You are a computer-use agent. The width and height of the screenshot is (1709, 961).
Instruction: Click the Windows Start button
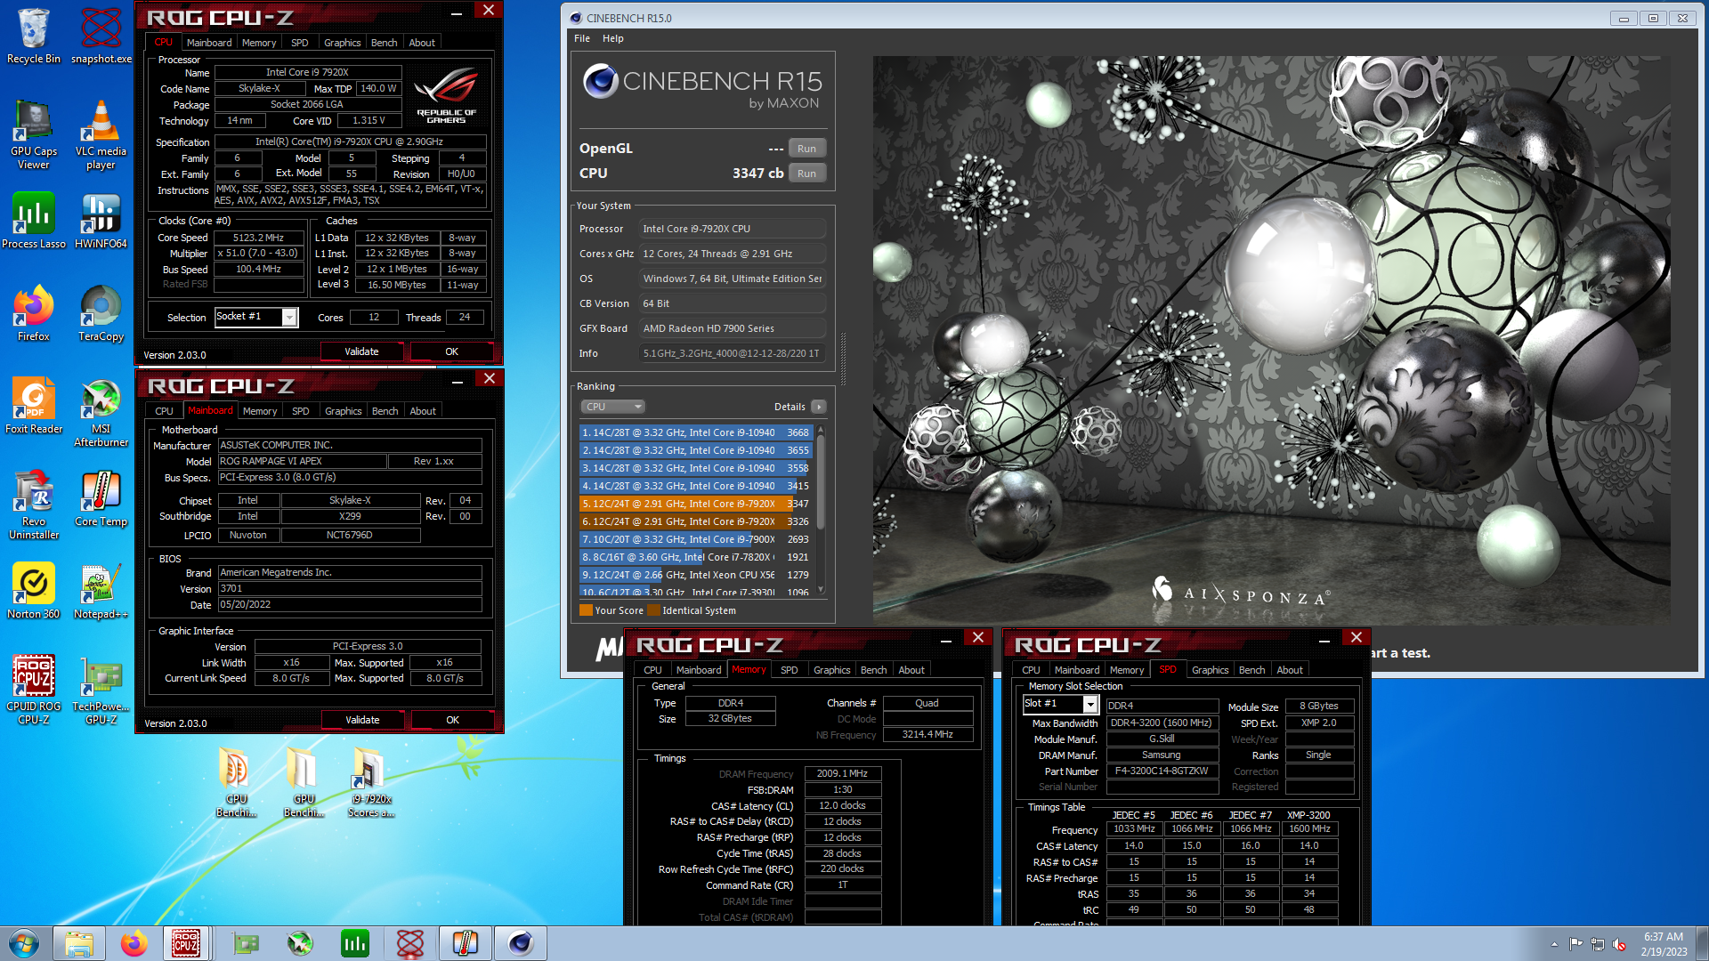click(24, 943)
